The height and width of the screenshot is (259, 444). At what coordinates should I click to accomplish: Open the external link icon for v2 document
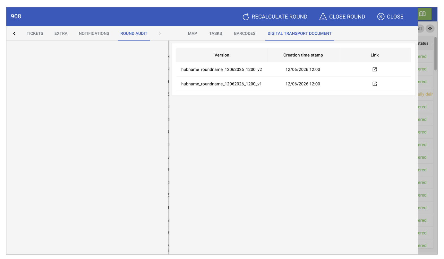(x=374, y=69)
